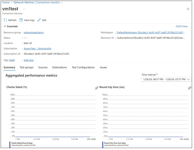Switch to the Sources tab
This screenshot has height=150, width=194.
(43, 68)
